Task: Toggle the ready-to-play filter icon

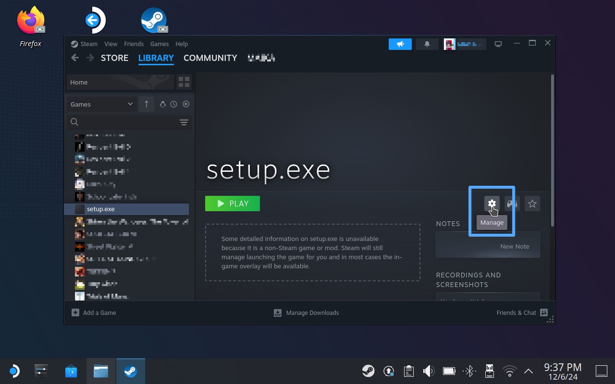Action: coord(186,104)
